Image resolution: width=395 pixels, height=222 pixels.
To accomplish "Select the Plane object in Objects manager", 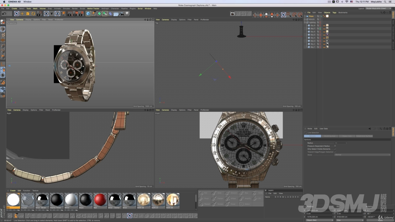I will pyautogui.click(x=311, y=16).
